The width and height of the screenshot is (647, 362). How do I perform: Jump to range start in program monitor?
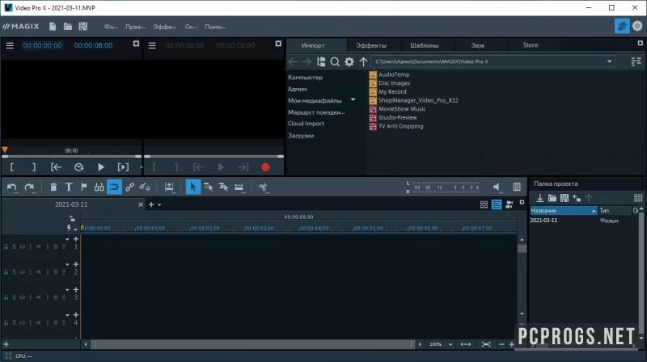coord(56,167)
